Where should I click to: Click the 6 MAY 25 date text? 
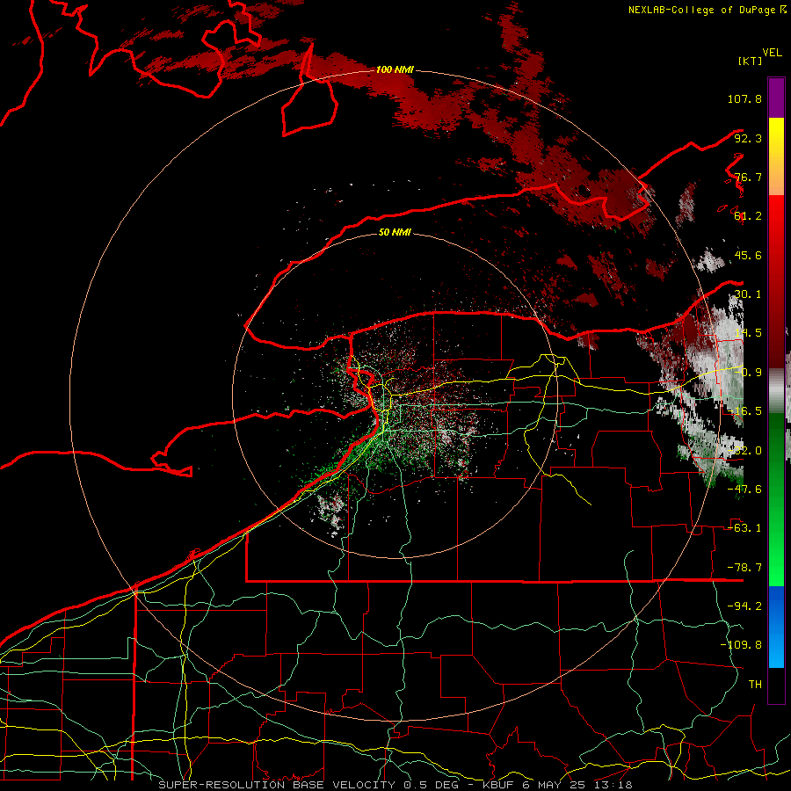[x=554, y=785]
